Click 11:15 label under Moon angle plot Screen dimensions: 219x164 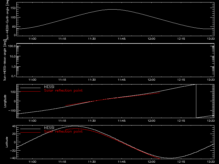(x=62, y=80)
